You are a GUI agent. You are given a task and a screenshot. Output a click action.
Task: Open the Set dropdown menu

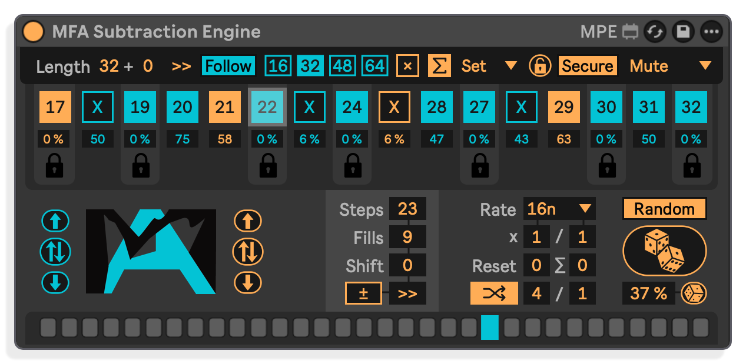pyautogui.click(x=489, y=66)
